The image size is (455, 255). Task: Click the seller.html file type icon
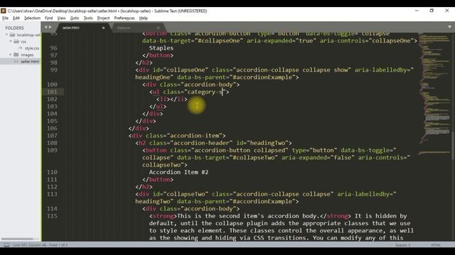click(x=16, y=62)
